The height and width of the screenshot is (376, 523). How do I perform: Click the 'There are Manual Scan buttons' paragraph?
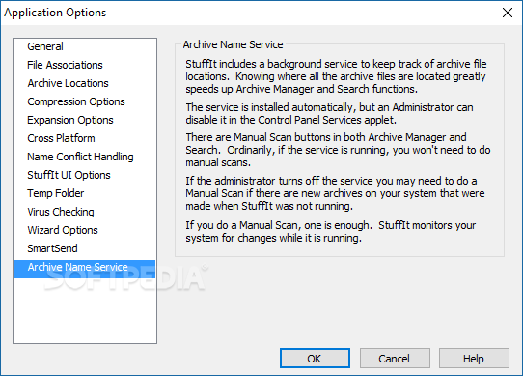[x=338, y=150]
